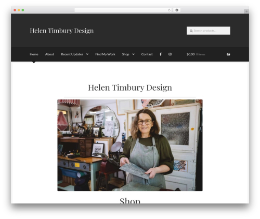Close window with red traffic light
Screen dimensions: 260x219
(15, 10)
